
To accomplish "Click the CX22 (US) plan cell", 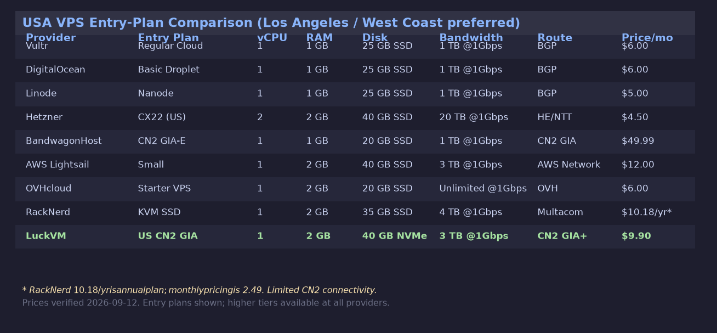I will [162, 117].
